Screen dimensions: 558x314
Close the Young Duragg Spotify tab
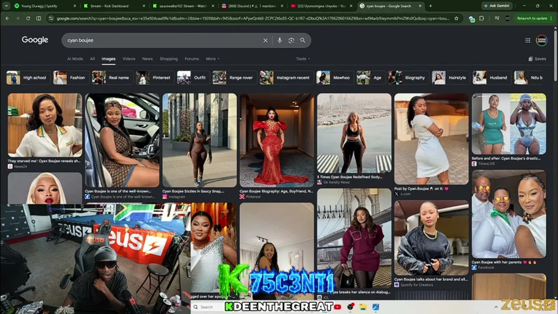point(75,6)
